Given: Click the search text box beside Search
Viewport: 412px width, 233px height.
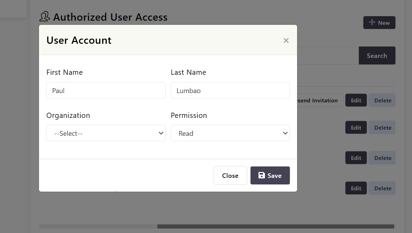Looking at the screenshot, I should click(327, 55).
